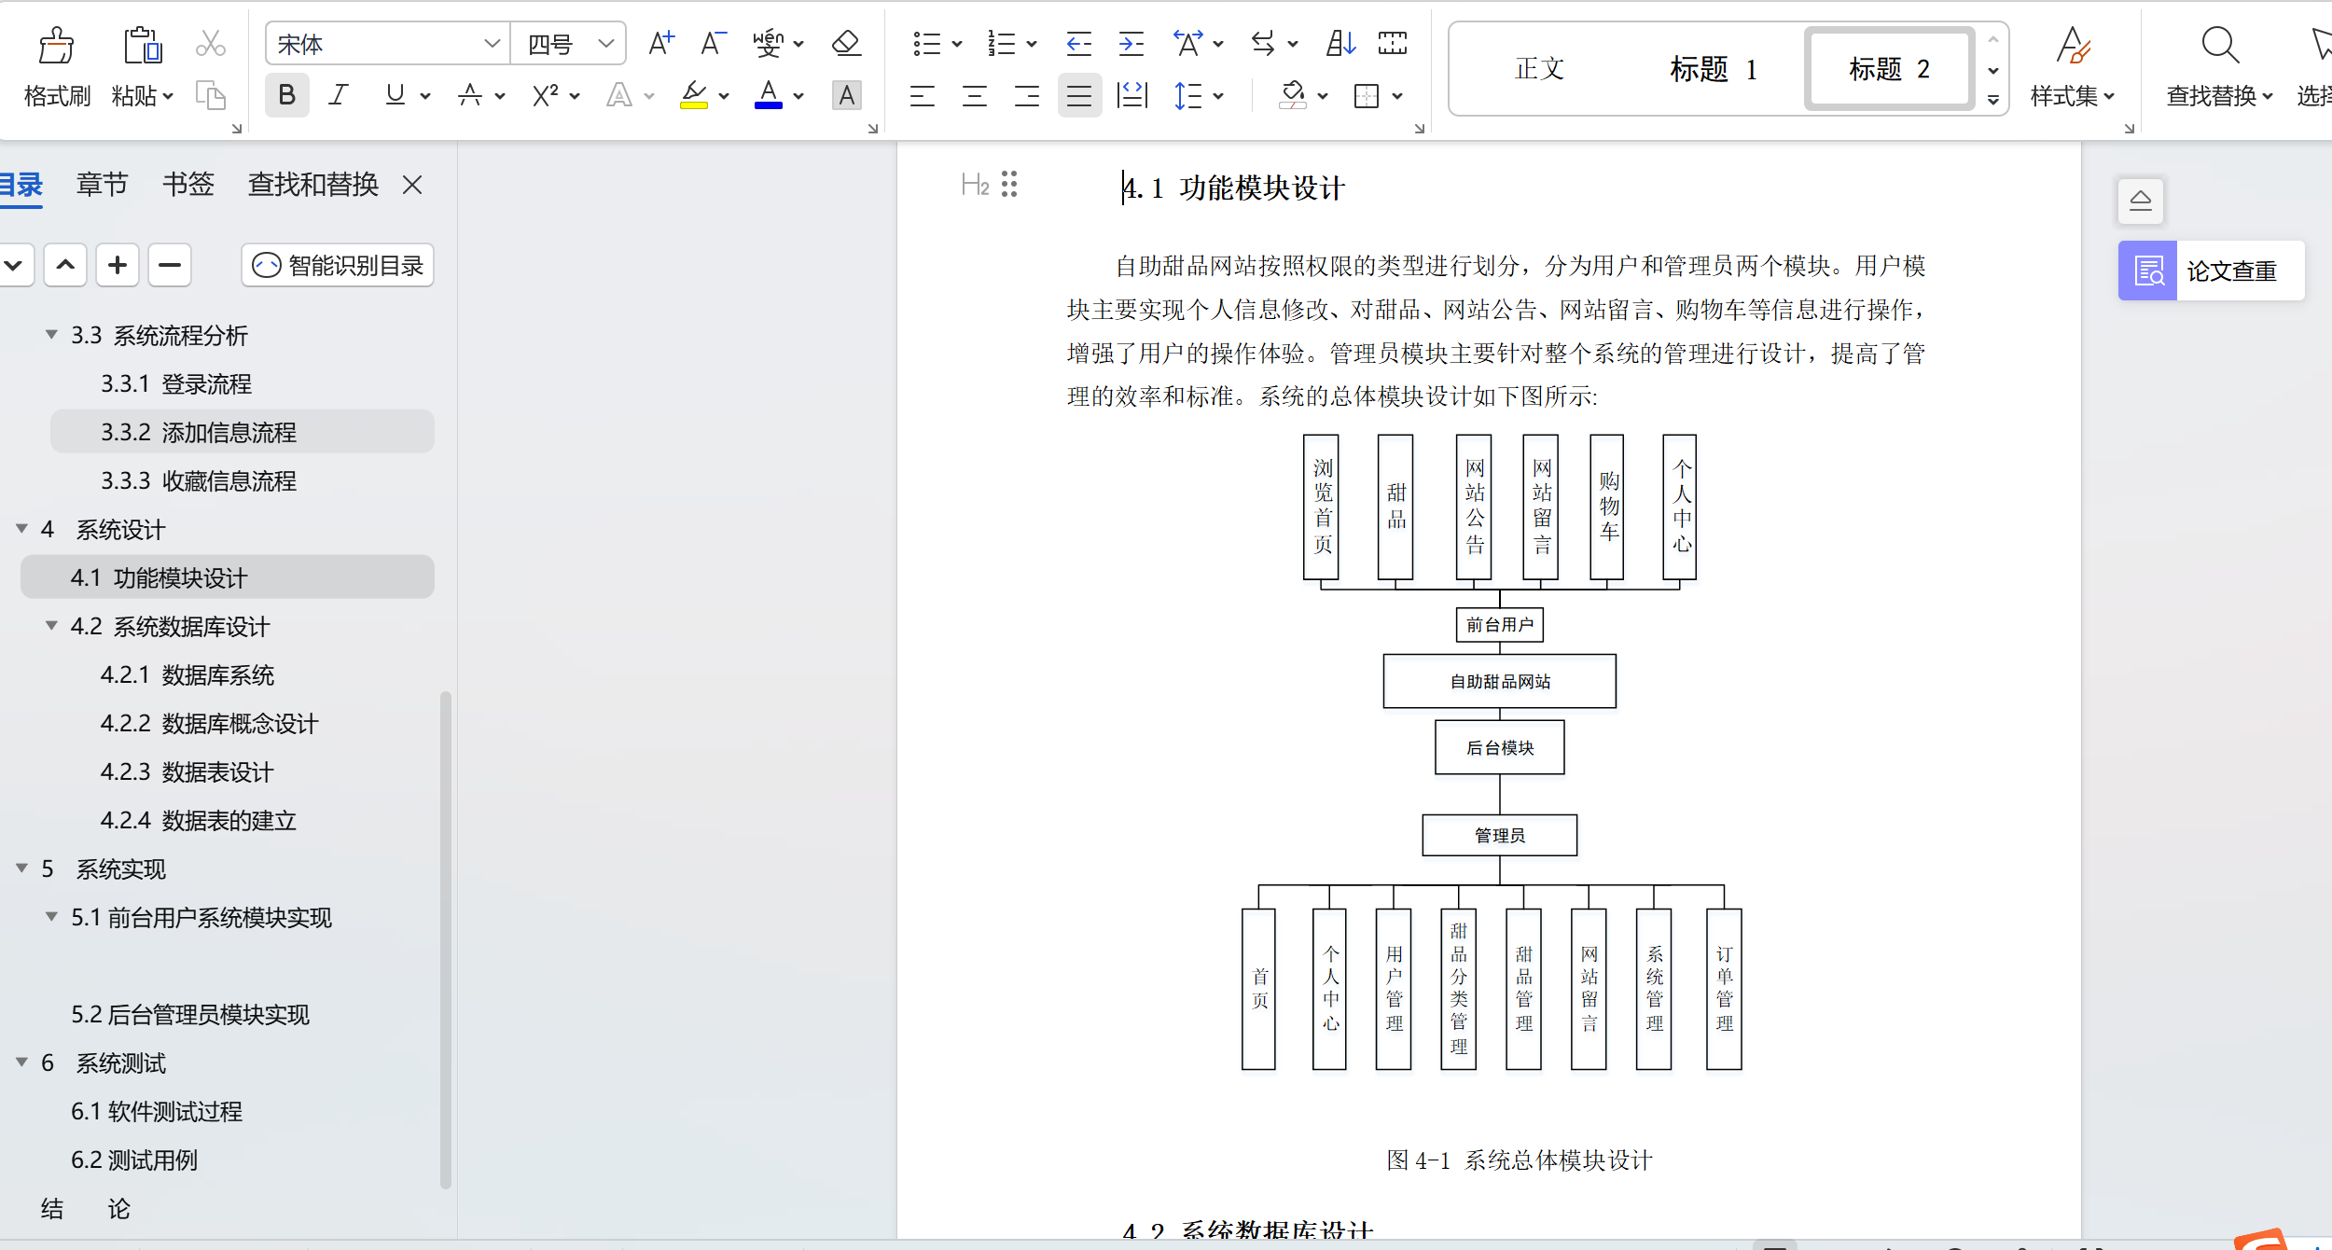Open font color dropdown arrow
The height and width of the screenshot is (1250, 2332).
pos(798,96)
